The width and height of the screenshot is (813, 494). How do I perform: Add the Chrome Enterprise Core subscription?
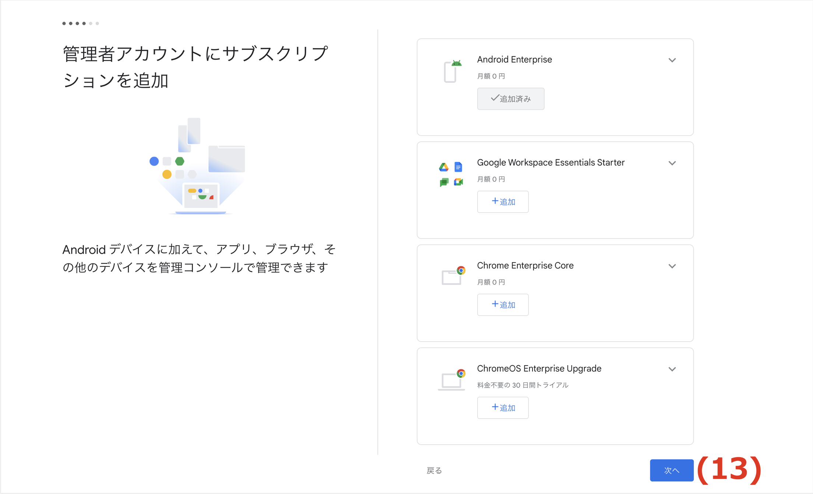point(503,305)
